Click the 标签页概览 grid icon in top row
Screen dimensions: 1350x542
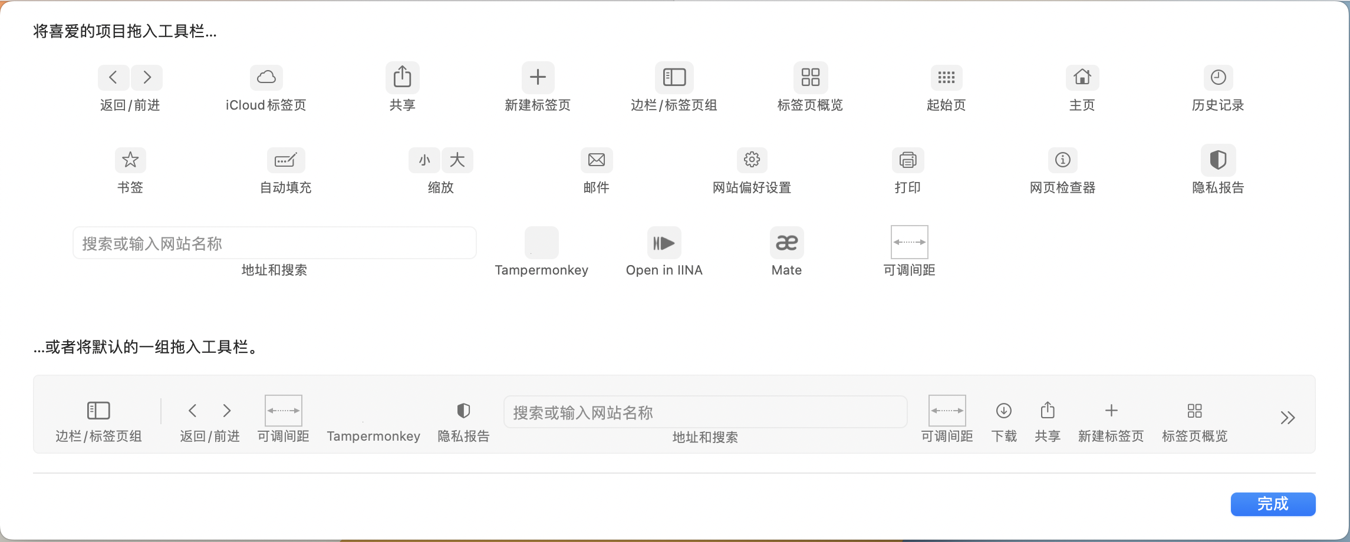tap(810, 77)
